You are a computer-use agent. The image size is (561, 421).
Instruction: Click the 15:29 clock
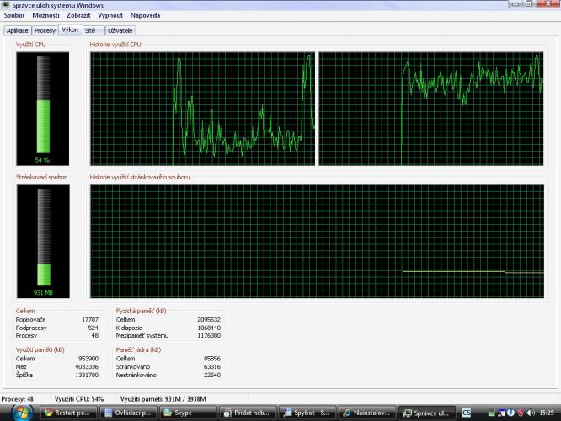click(547, 413)
